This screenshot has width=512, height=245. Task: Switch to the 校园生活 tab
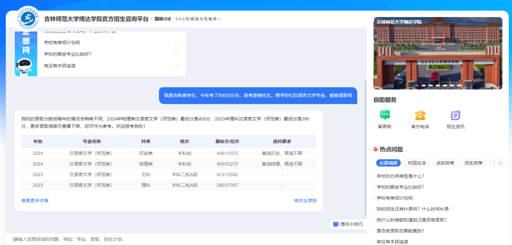417,163
